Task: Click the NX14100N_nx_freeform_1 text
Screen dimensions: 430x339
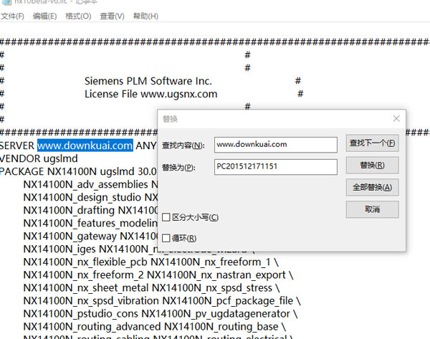Action: point(211,262)
